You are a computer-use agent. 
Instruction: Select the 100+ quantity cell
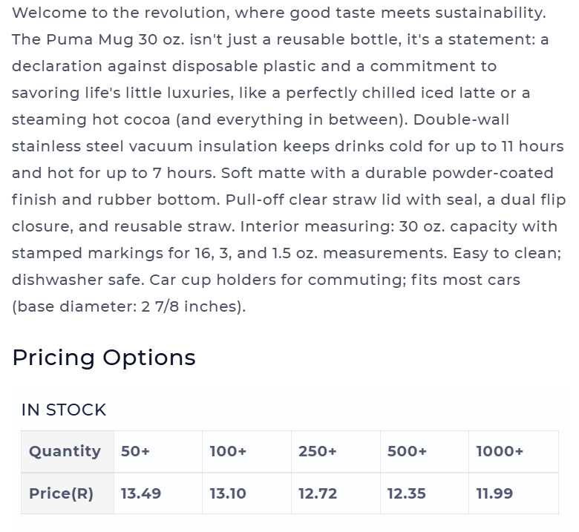246,451
